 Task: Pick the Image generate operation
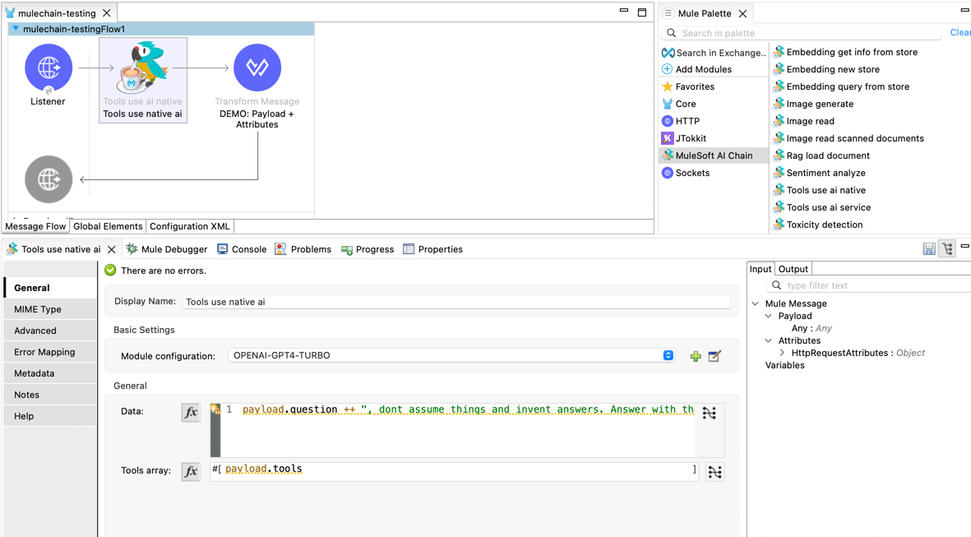pos(813,104)
